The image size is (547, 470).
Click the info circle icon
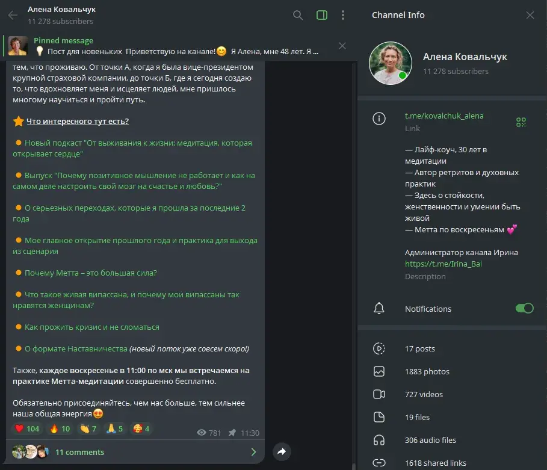coord(379,119)
